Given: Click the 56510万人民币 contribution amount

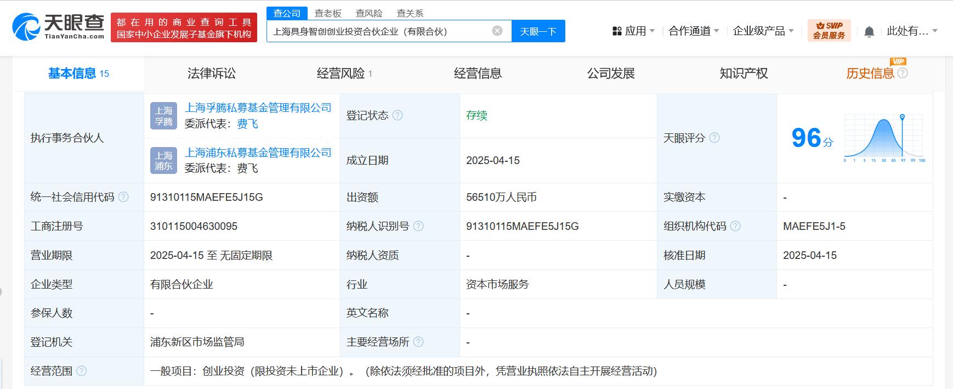Looking at the screenshot, I should point(501,197).
